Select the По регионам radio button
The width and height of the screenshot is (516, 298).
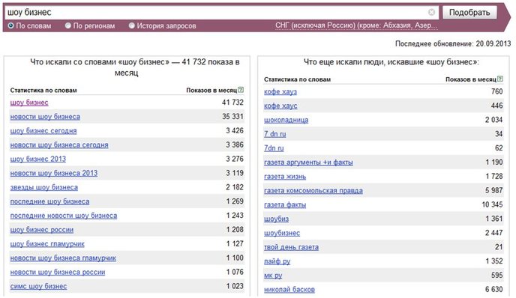(67, 25)
